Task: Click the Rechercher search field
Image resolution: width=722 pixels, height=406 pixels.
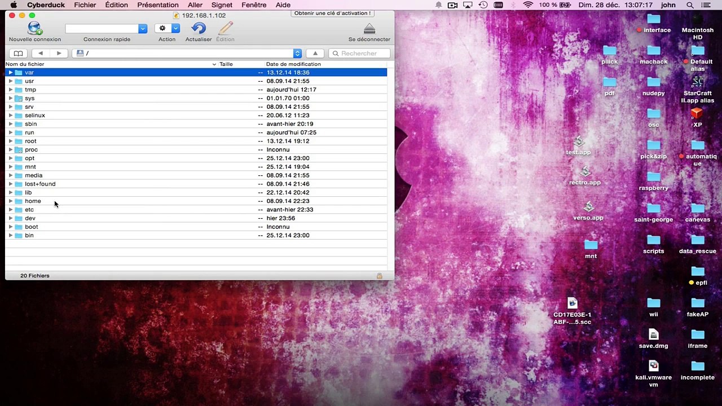Action: [359, 53]
